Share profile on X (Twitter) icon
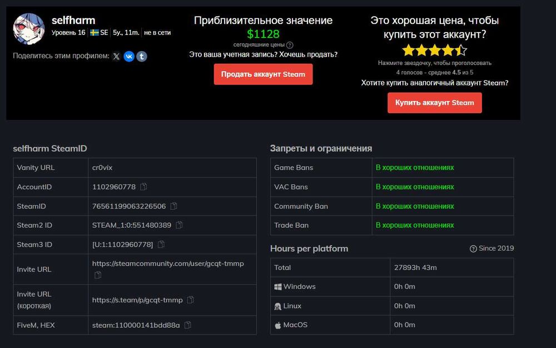The height and width of the screenshot is (348, 556). point(116,56)
